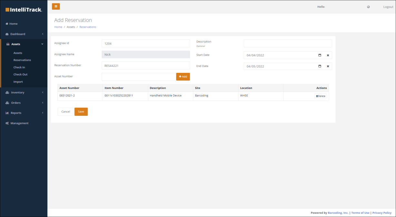Click the IntelliTrack logo

click(24, 10)
